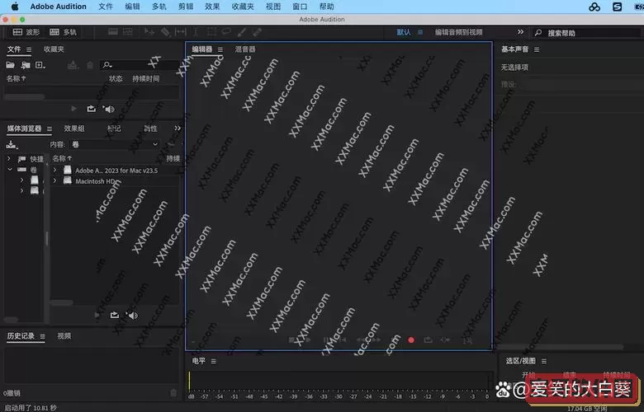Open the 效果 menu
The height and width of the screenshot is (412, 644).
pyautogui.click(x=212, y=7)
